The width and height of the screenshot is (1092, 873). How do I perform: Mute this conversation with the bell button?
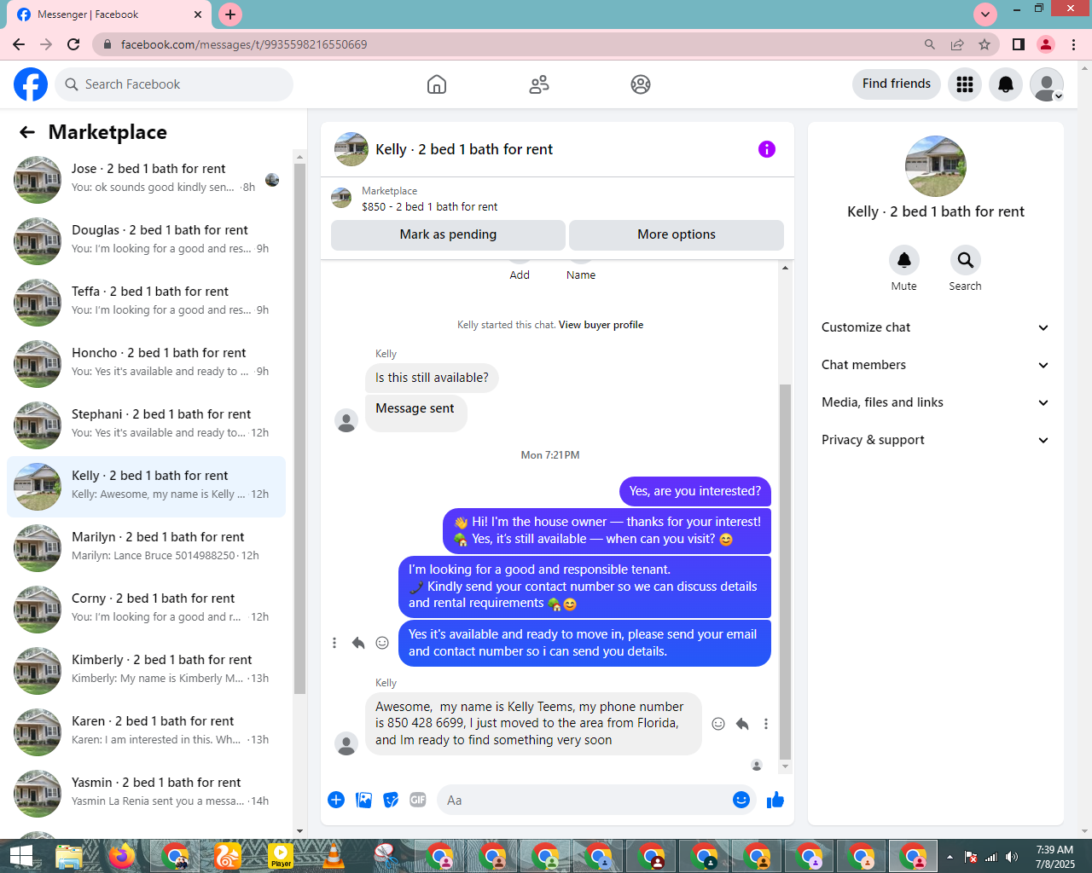click(904, 260)
